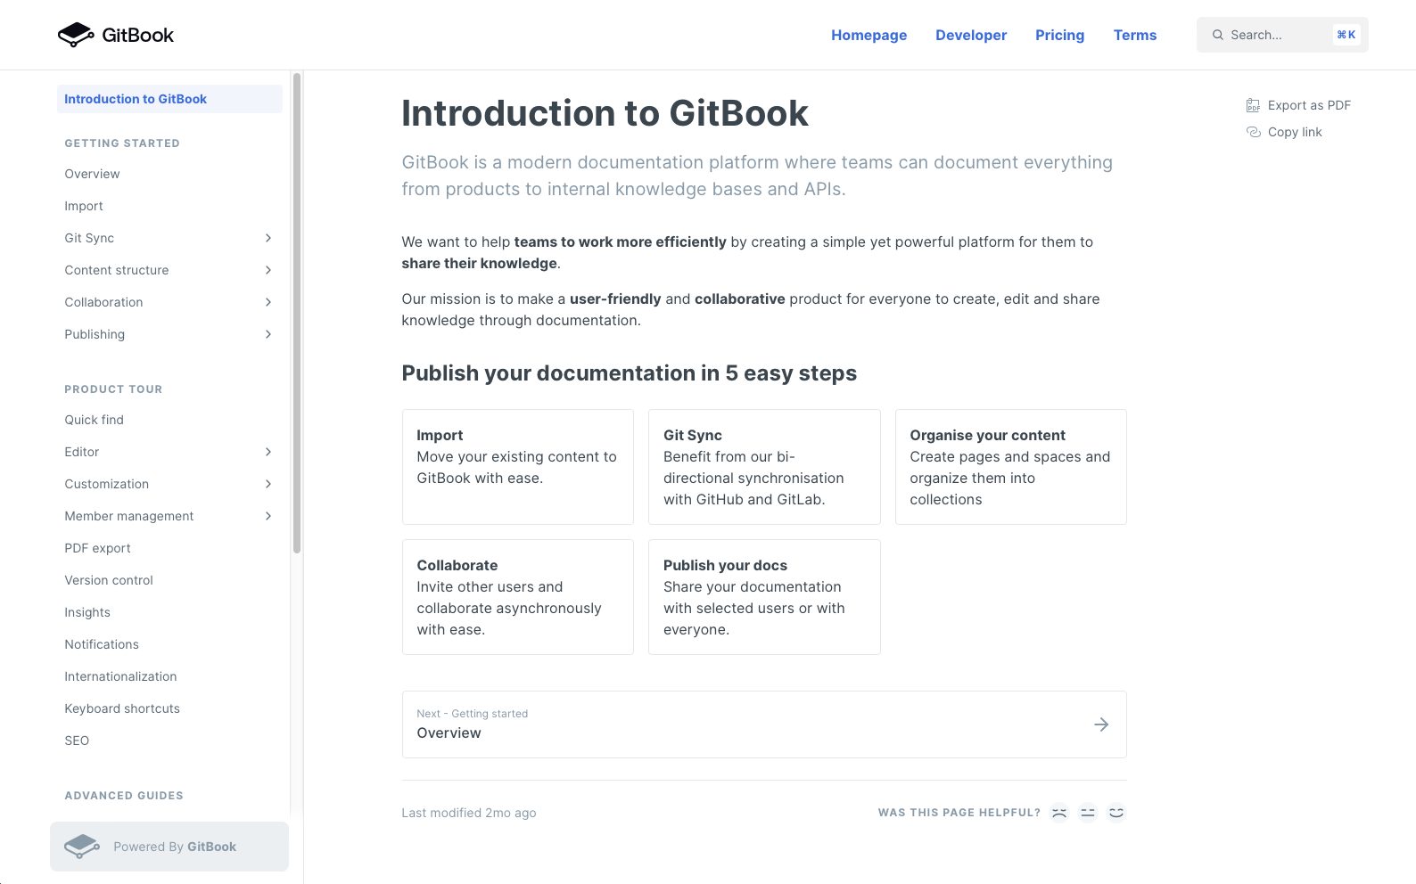Click the Next page arrow icon
The image size is (1416, 884).
point(1101,724)
